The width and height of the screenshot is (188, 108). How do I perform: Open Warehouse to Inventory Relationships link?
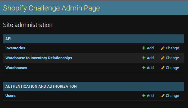click(39, 58)
